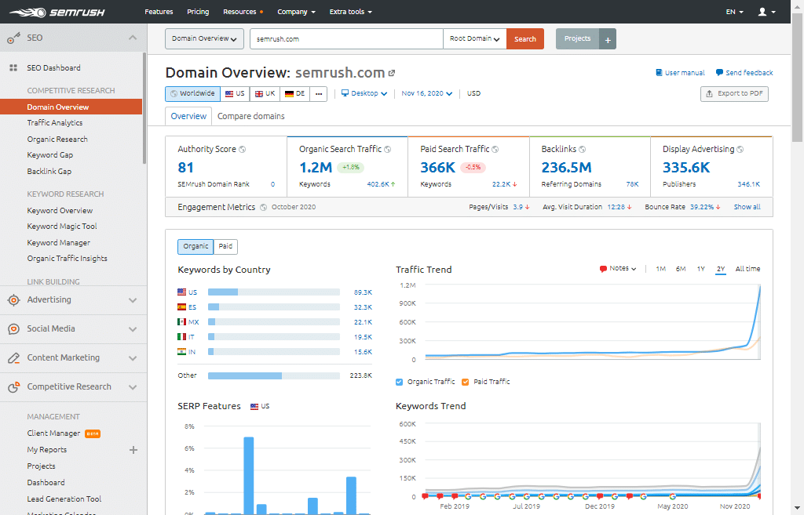Click the Export to PDF button
The image size is (804, 515).
point(734,93)
